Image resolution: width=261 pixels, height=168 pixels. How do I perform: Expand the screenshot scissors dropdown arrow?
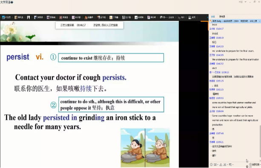tap(227, 165)
